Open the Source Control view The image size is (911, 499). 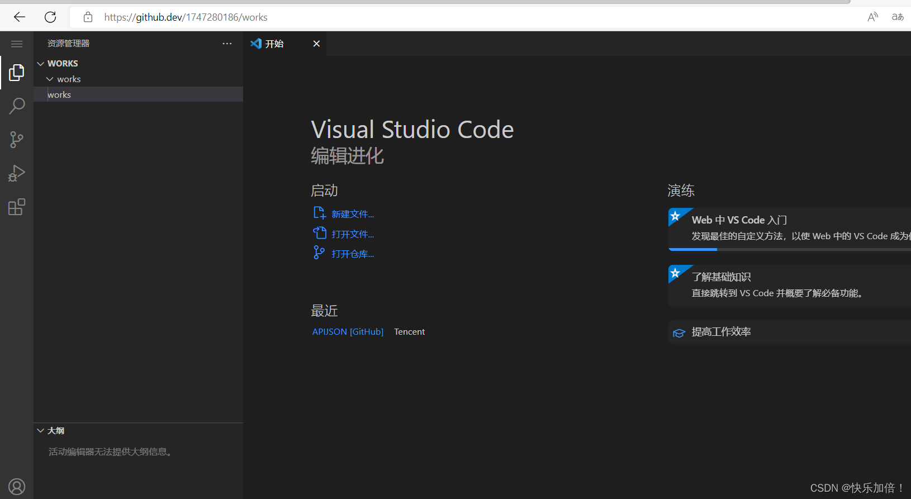coord(17,140)
